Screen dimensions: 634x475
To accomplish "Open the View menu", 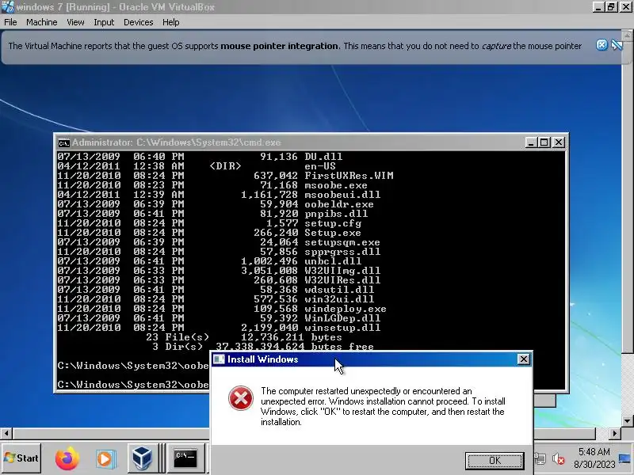I will [75, 22].
